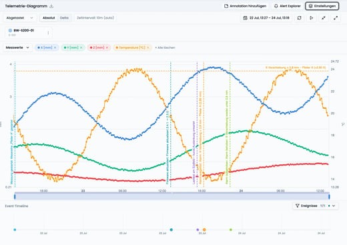347x245 pixels.
Task: Click the Zeitintervall 10m (auto) field
Action: coord(95,18)
